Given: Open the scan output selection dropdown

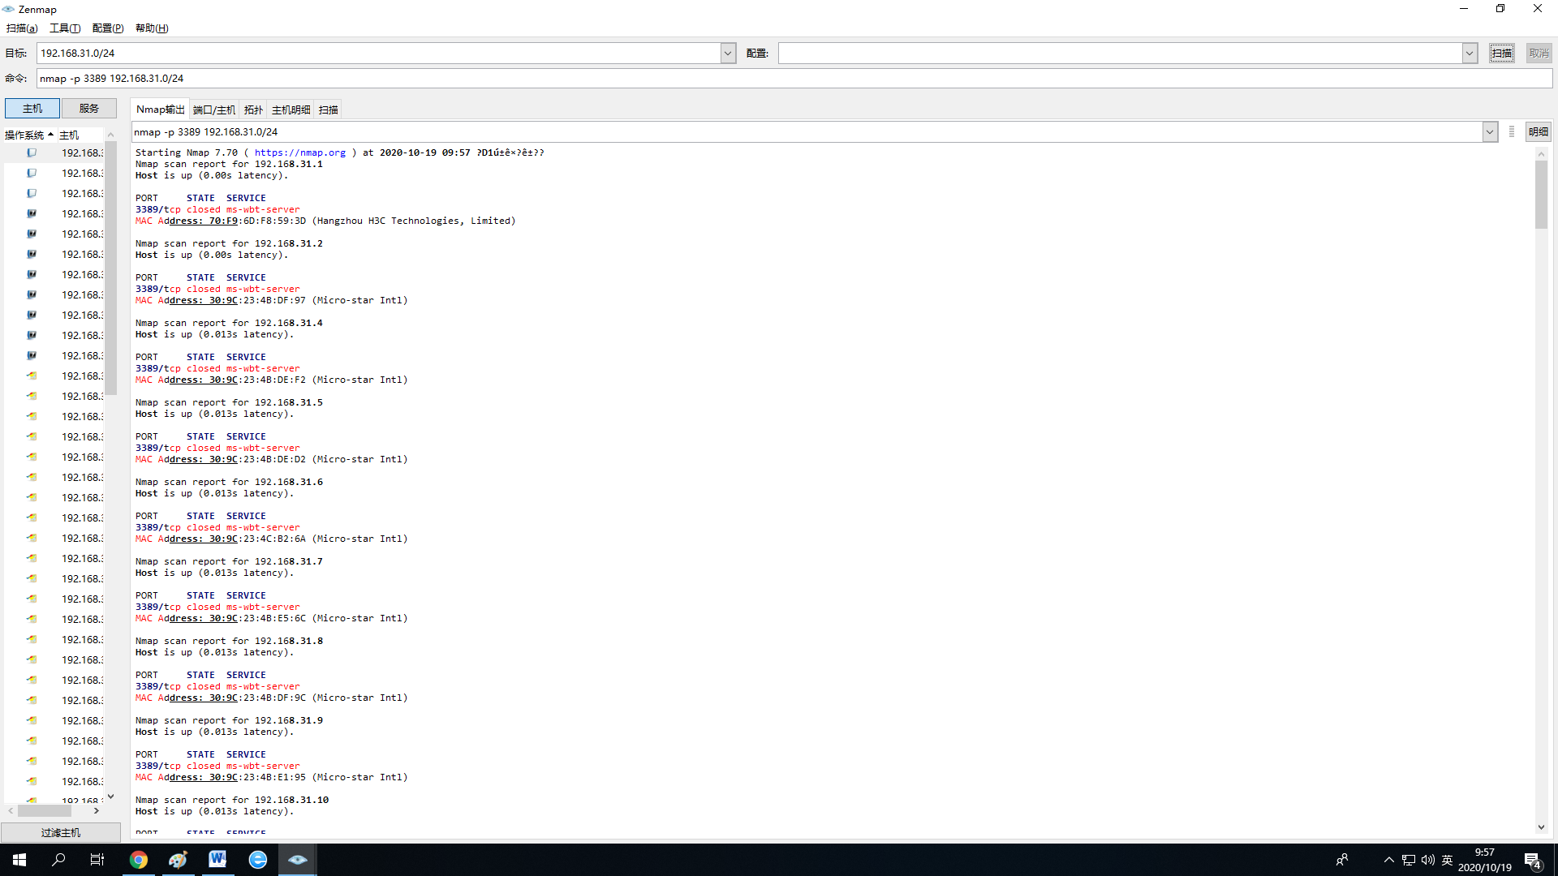Looking at the screenshot, I should point(1489,132).
